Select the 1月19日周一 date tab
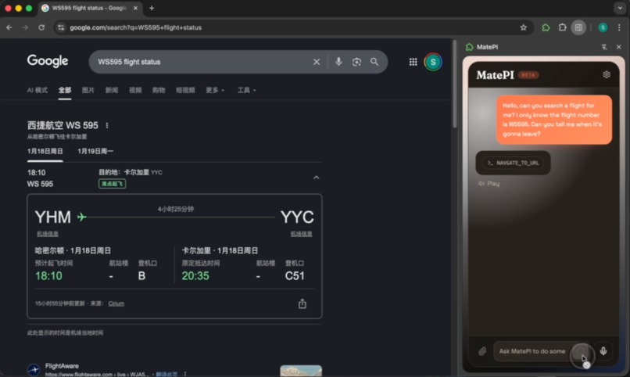The image size is (630, 377). point(95,152)
